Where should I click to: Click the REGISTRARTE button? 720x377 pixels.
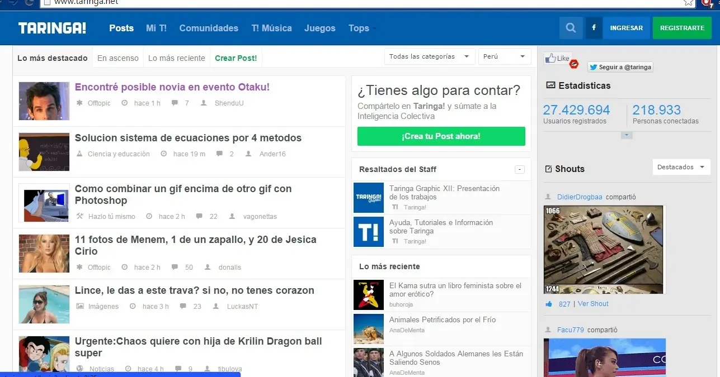682,28
